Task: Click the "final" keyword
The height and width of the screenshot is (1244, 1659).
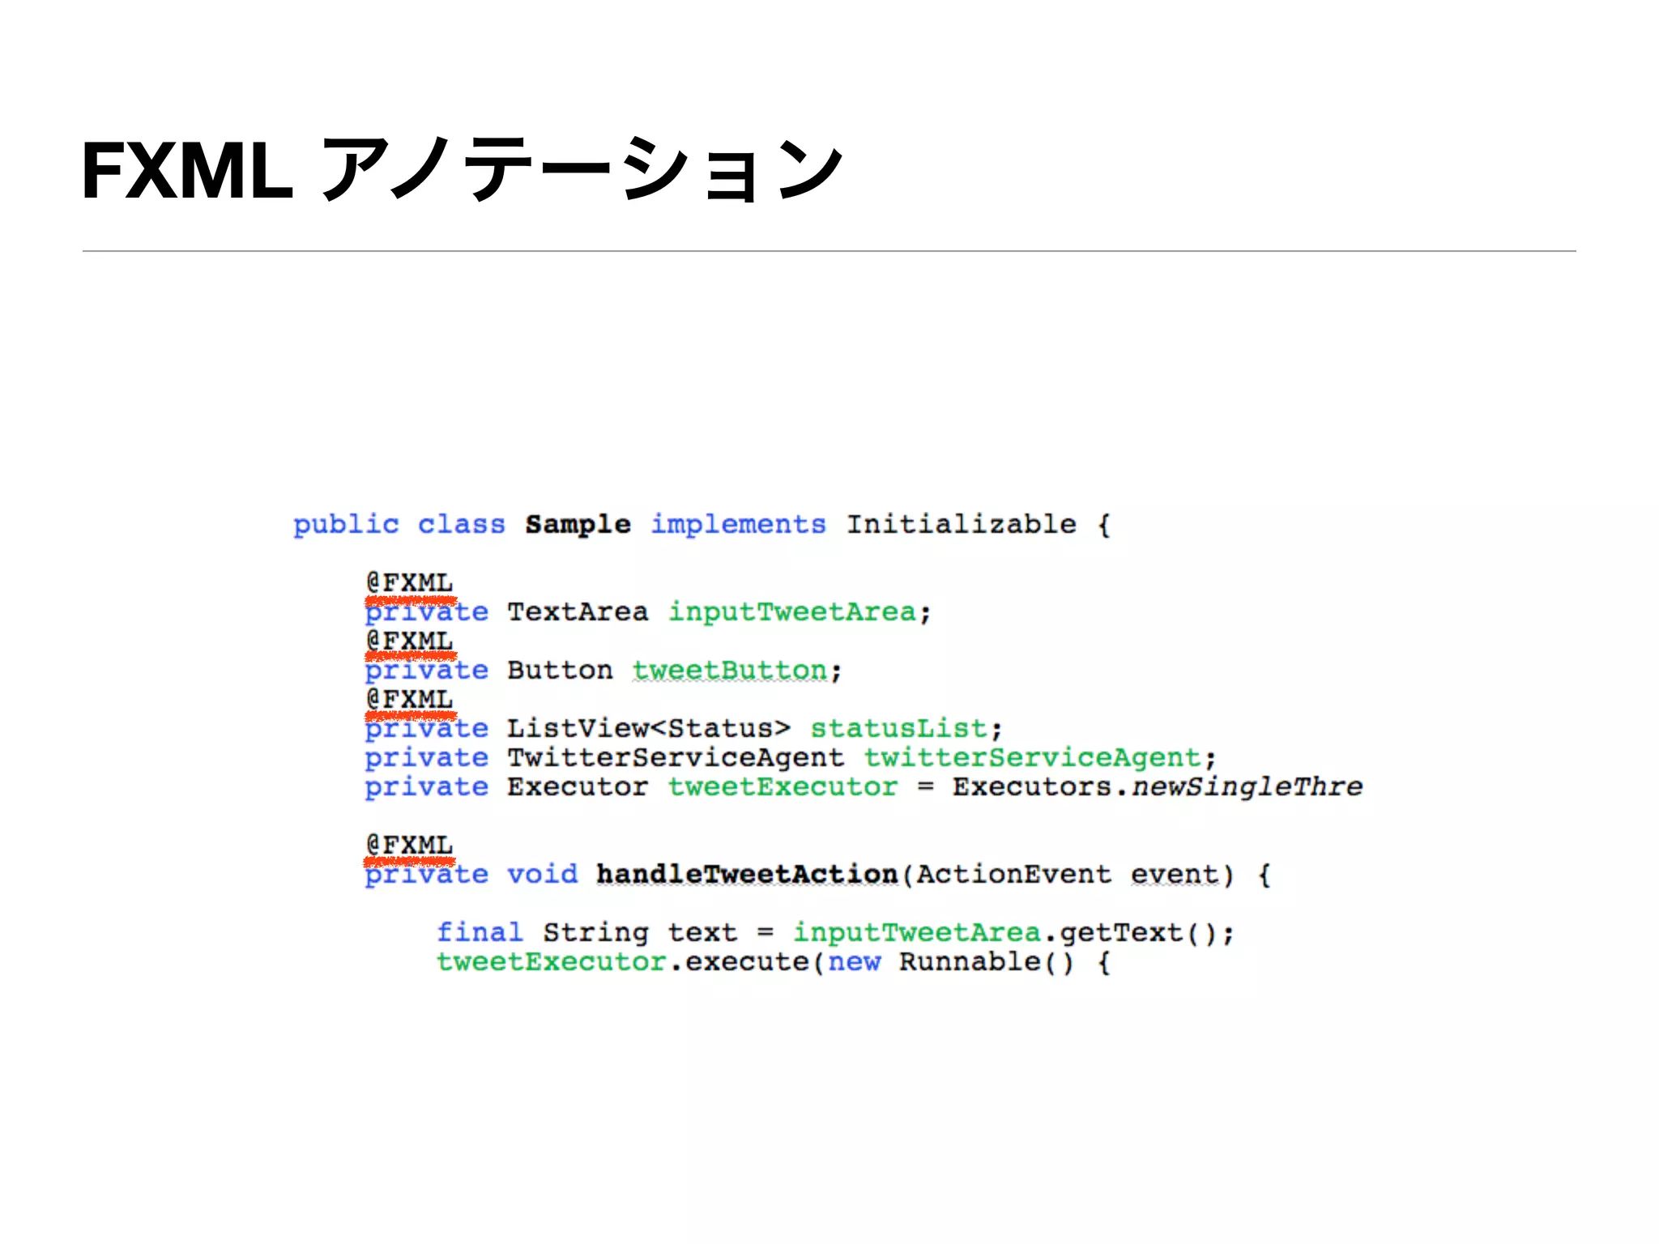Action: [x=480, y=932]
